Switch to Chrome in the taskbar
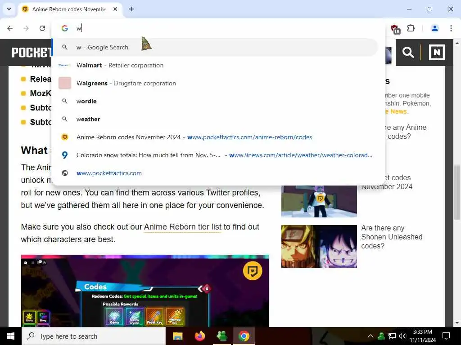 click(244, 336)
